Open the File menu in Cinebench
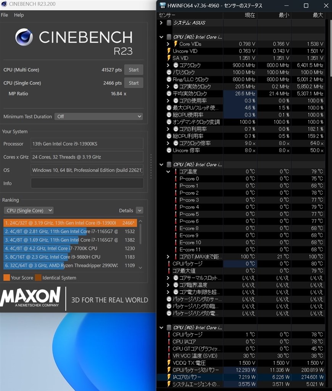Screen dimensions: 332x391 4,15
